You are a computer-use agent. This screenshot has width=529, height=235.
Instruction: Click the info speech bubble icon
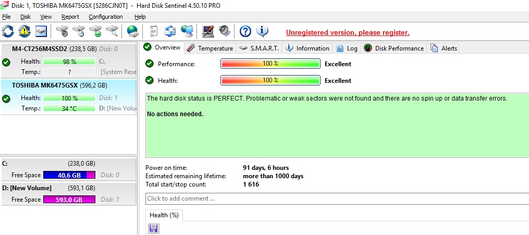[262, 31]
